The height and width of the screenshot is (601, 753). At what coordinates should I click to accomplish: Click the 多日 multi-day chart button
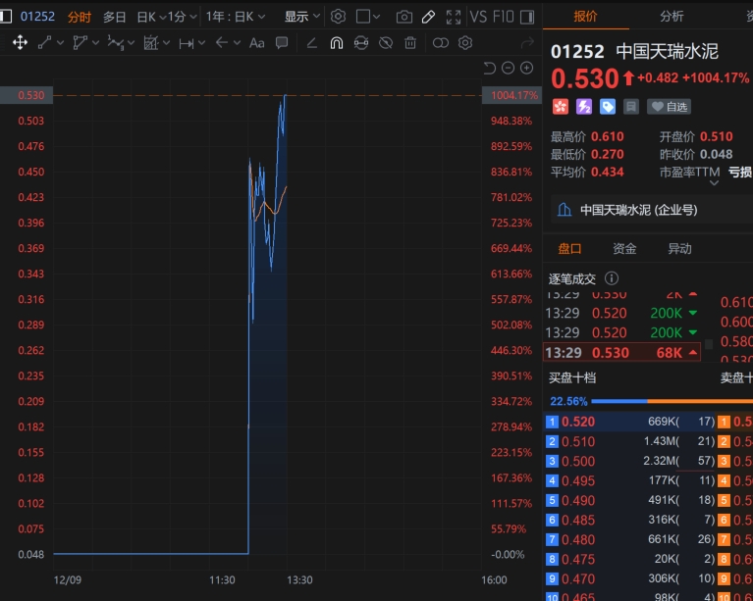pyautogui.click(x=115, y=17)
